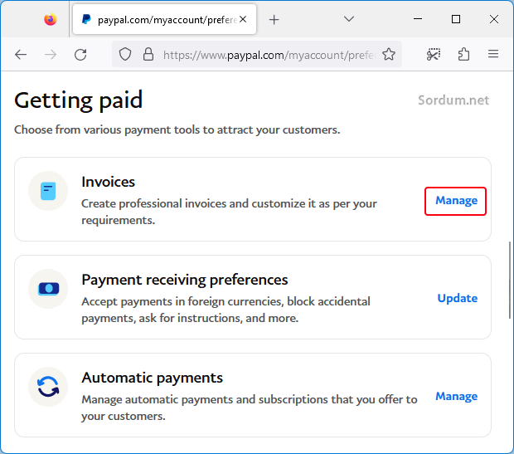Minimize the Firefox window
Image resolution: width=514 pixels, height=454 pixels.
418,19
